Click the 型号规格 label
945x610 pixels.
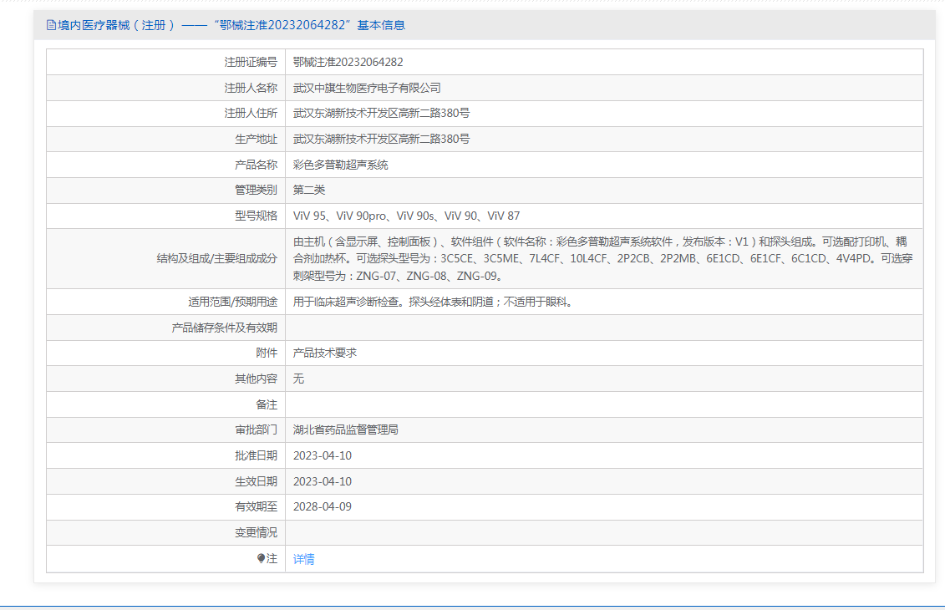coord(257,216)
